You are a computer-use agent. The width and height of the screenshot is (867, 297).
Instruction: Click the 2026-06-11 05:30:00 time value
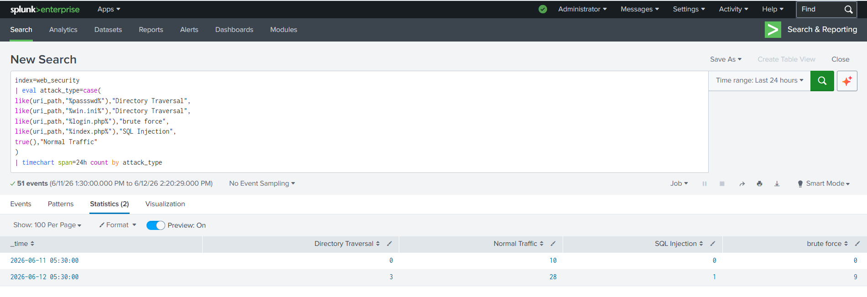[x=44, y=261]
